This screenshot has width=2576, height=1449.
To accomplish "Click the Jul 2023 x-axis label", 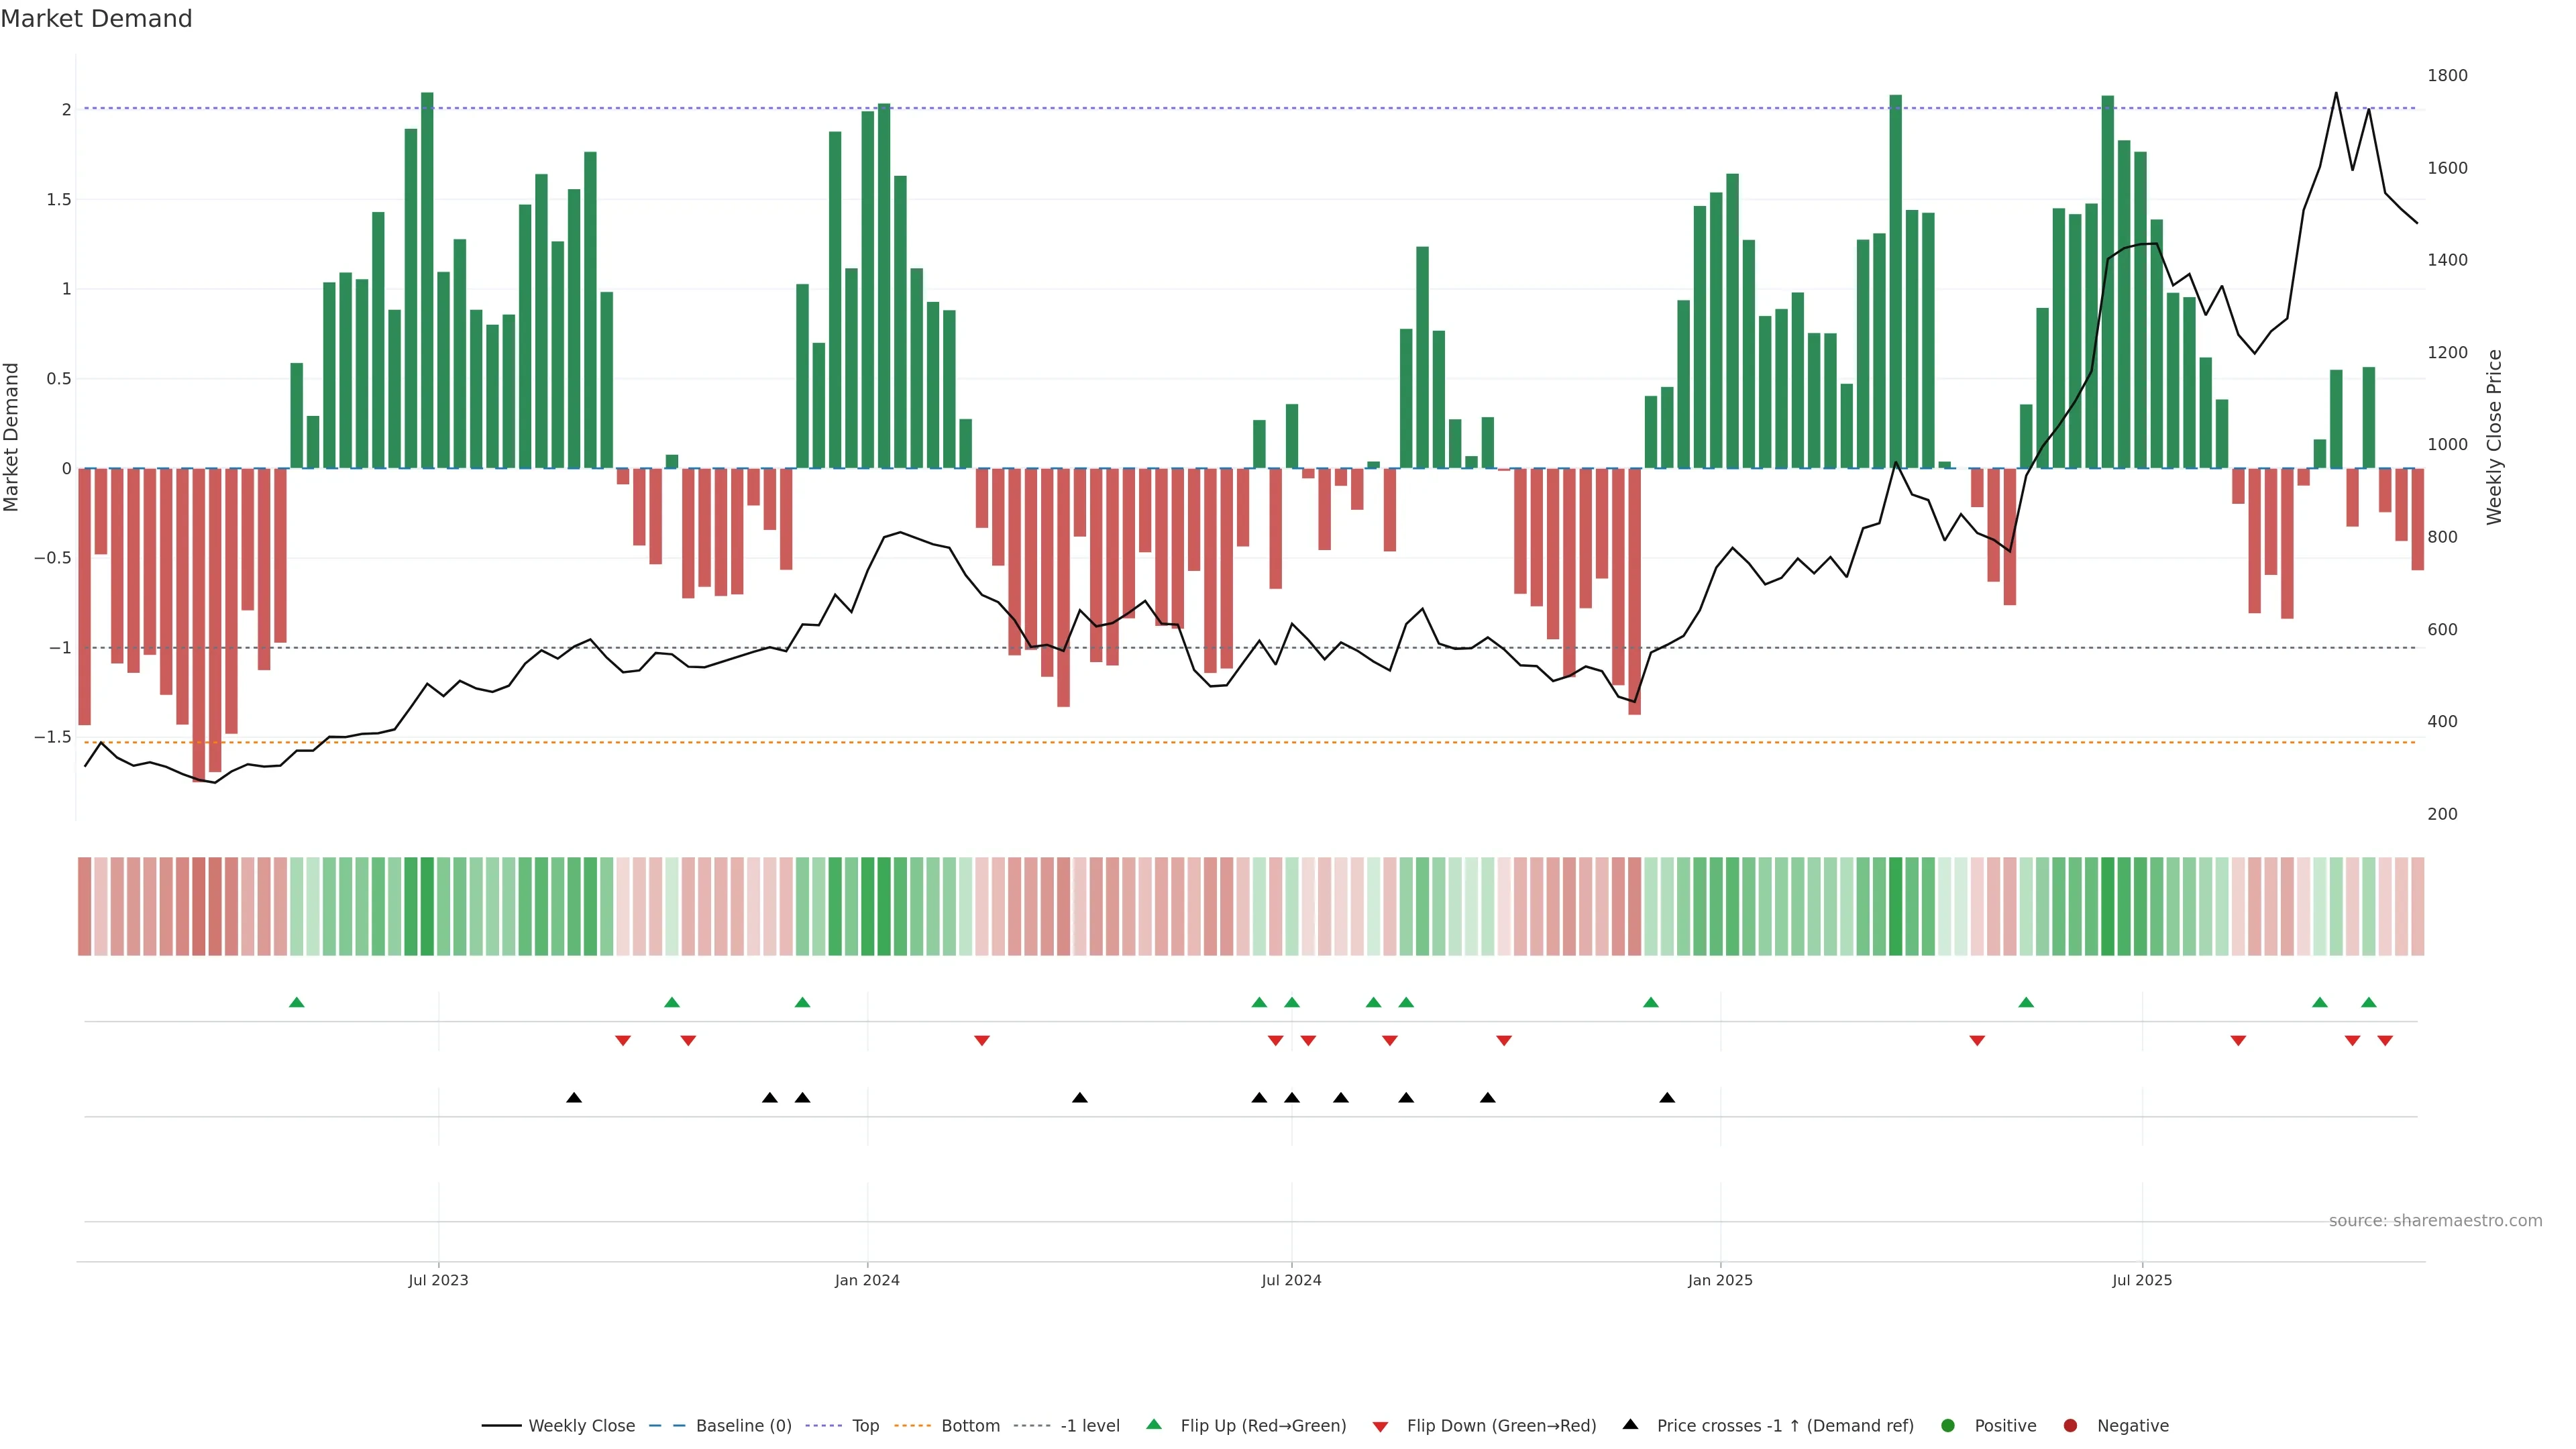I will (x=438, y=1280).
